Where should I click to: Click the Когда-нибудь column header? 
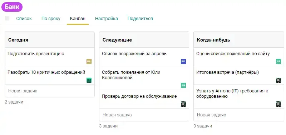point(239,40)
